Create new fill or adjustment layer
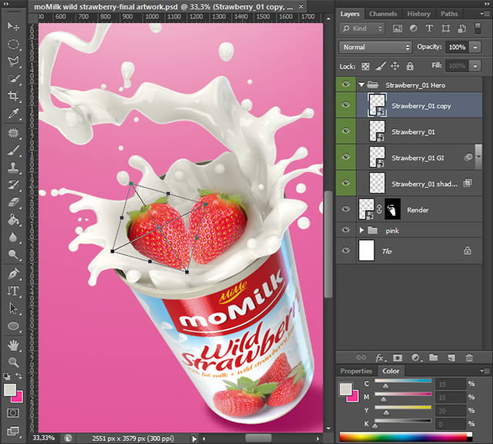Viewport: 493px width, 444px height. point(416,358)
